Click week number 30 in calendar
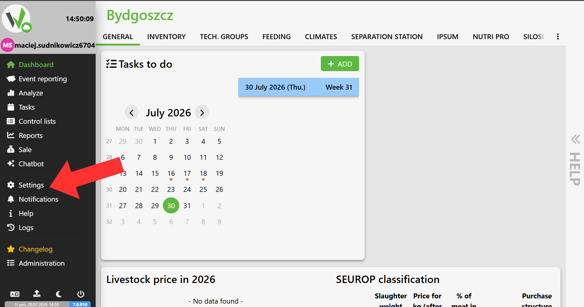This screenshot has height=307, width=584. (109, 189)
